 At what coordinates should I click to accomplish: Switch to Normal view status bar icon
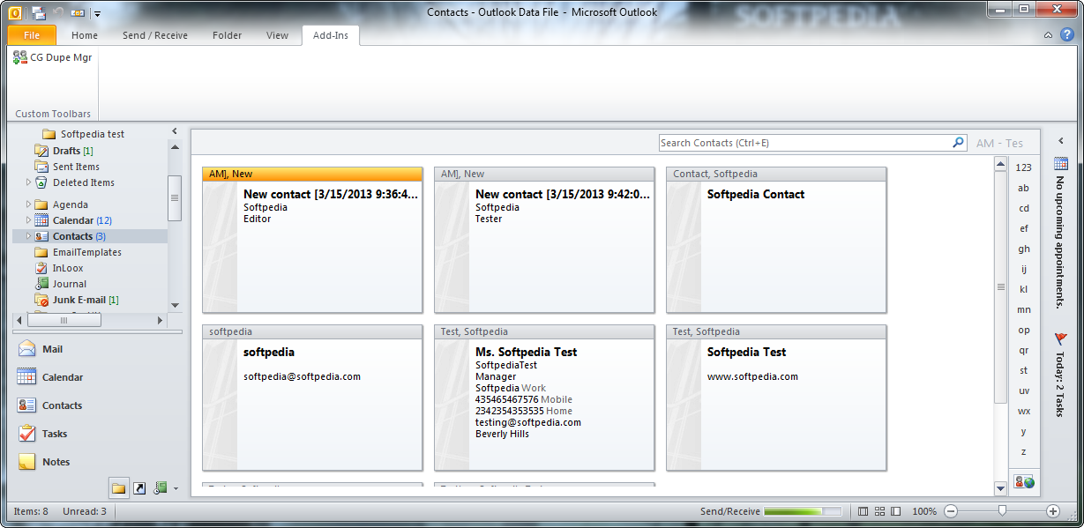[863, 511]
